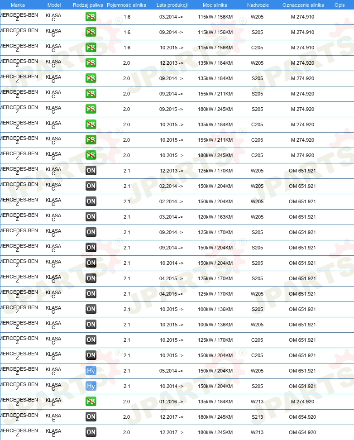The width and height of the screenshot is (354, 440).
Task: Click petrol fuel icon in 03.2014 W205 1.6 row
Action: (x=91, y=17)
